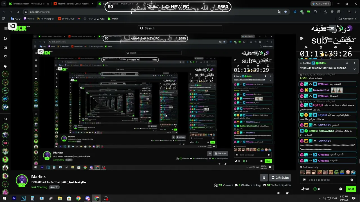Send message with green Chat button
Image resolution: width=360 pixels, height=202 pixels.
pyautogui.click(x=351, y=189)
